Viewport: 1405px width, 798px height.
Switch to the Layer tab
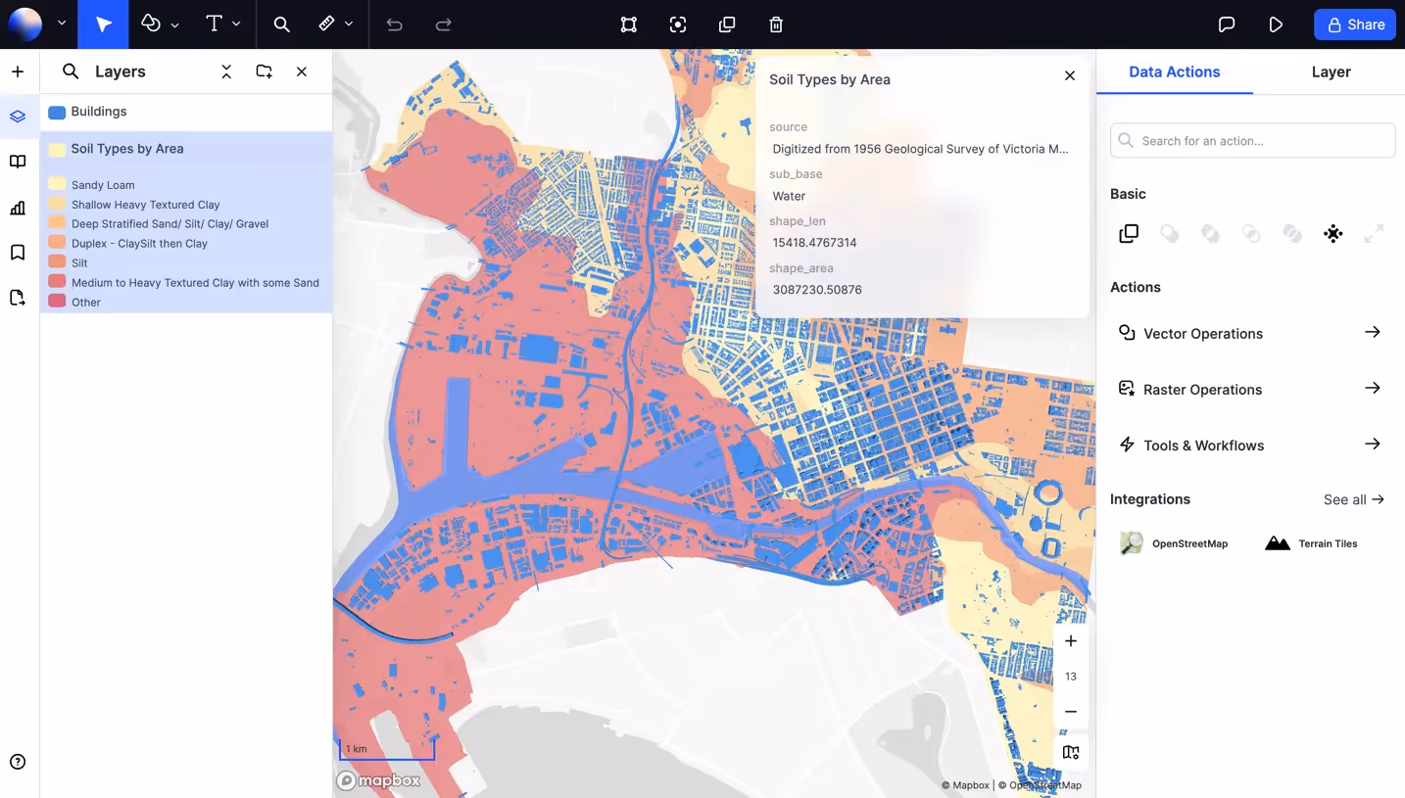(x=1331, y=71)
